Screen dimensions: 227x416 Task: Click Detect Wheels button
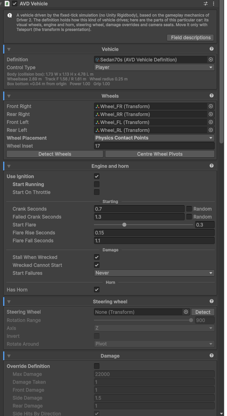tap(55, 154)
